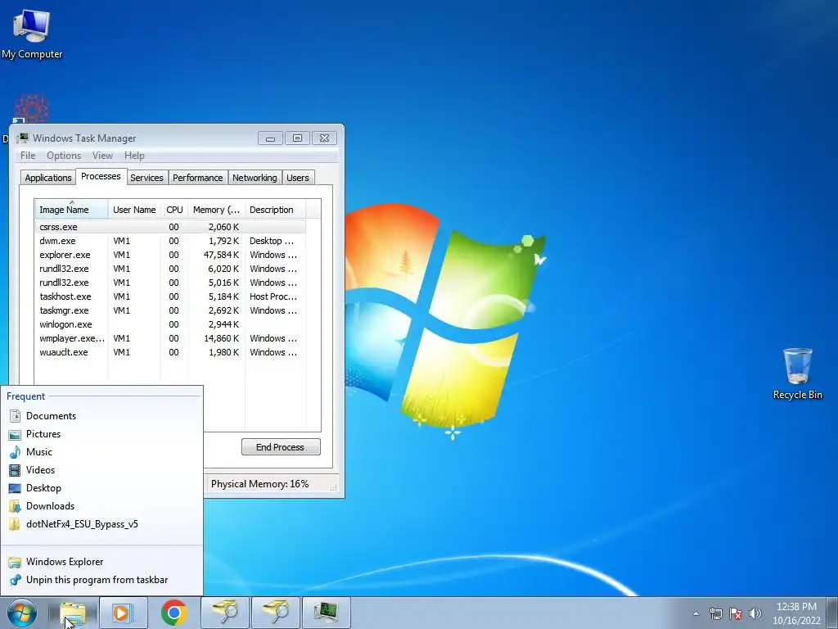Click the network tray icon

point(715,613)
